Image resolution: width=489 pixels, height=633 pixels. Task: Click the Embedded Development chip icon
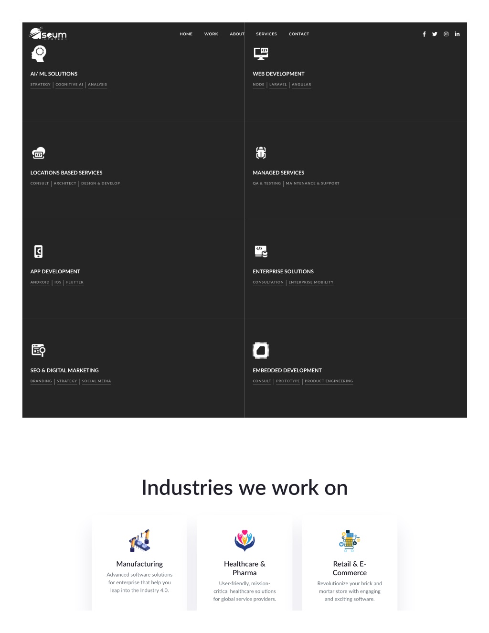click(x=261, y=350)
